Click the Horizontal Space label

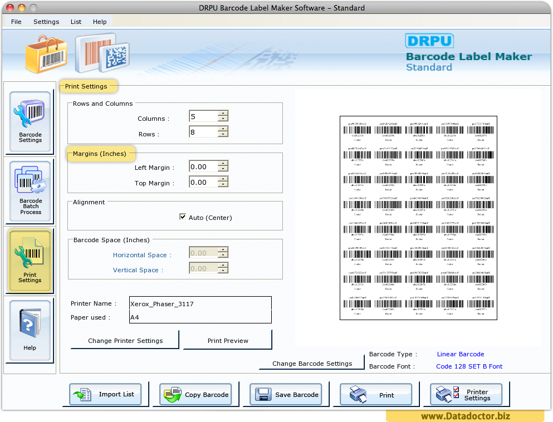coord(142,255)
